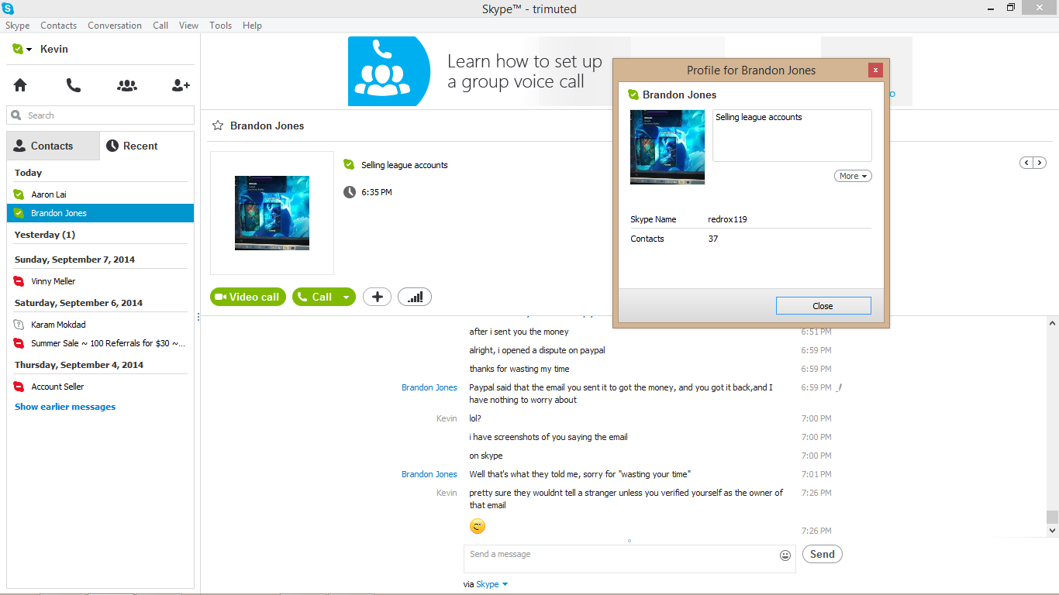Click Vinny Meller offline status icon
Viewport: 1059px width, 595px height.
point(19,281)
